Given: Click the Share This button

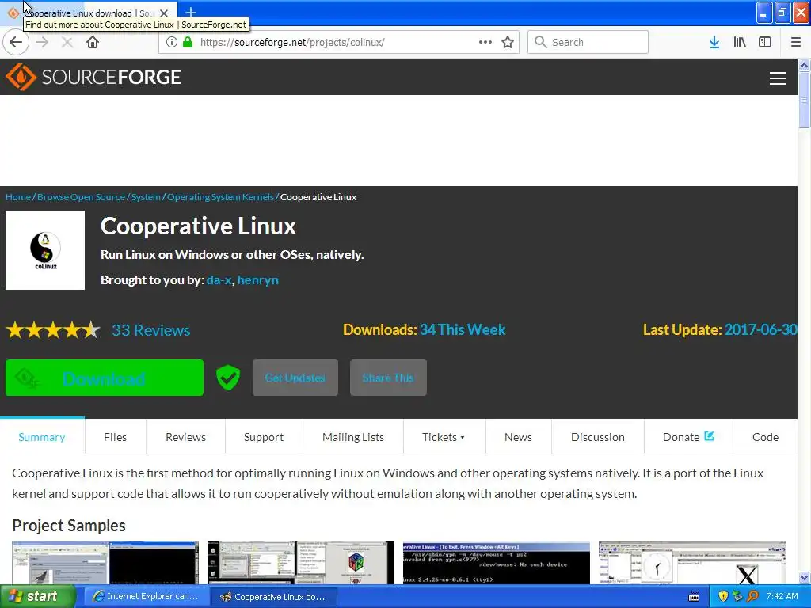Looking at the screenshot, I should click(x=388, y=378).
